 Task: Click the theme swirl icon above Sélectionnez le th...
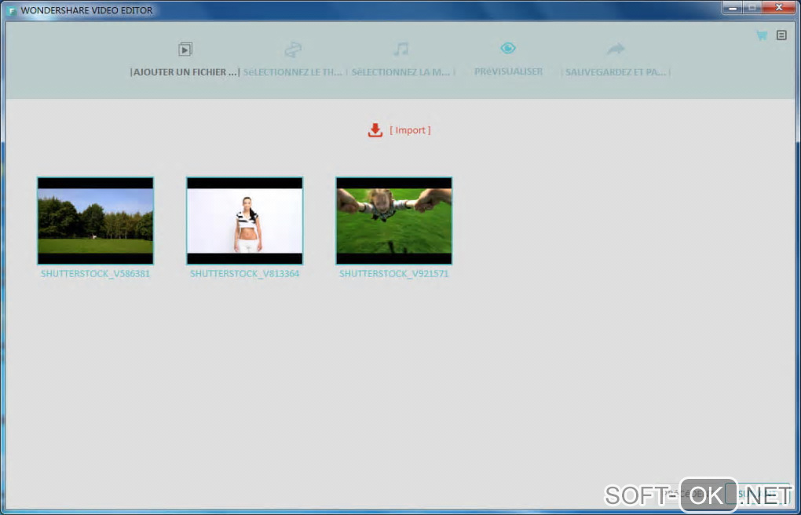293,49
